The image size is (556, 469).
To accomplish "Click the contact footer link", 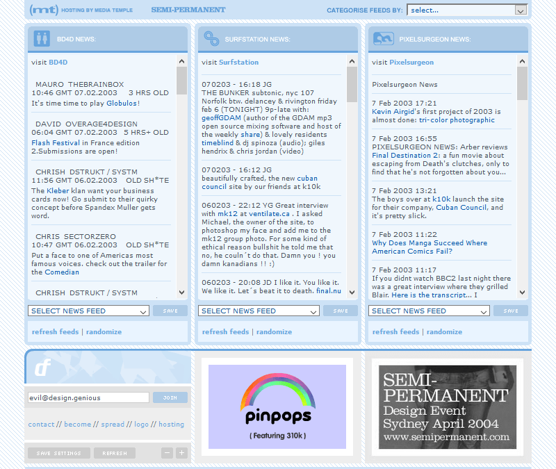I will click(x=42, y=425).
